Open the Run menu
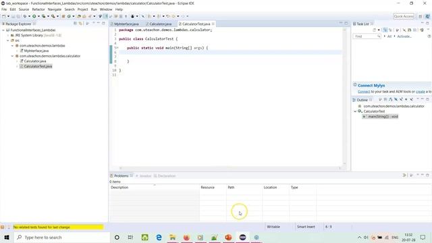This screenshot has height=243, width=432. (x=94, y=9)
